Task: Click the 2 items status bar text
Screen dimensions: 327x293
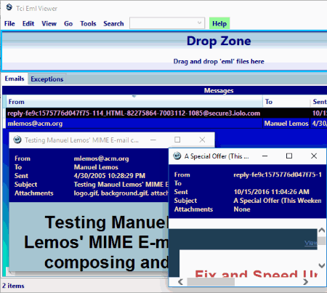Action: pyautogui.click(x=13, y=286)
